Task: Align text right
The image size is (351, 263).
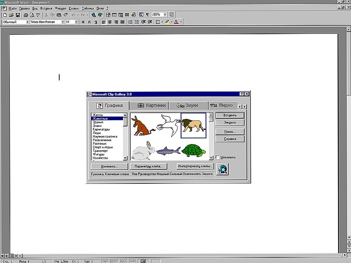Action: pyautogui.click(x=116, y=22)
